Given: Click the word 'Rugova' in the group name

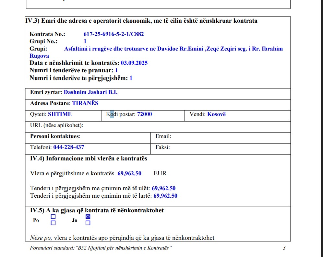Looking at the screenshot, I should coord(39,56).
